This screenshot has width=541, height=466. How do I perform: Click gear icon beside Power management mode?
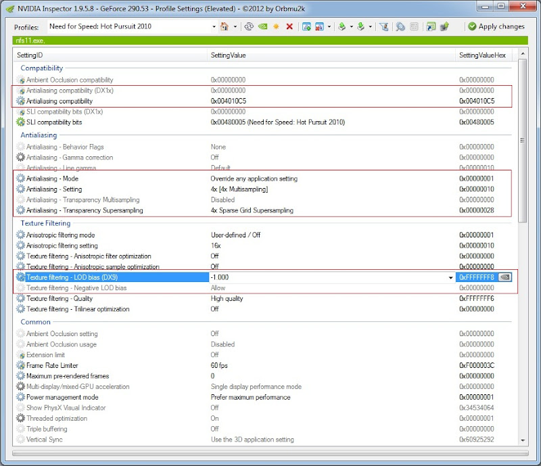tap(21, 397)
